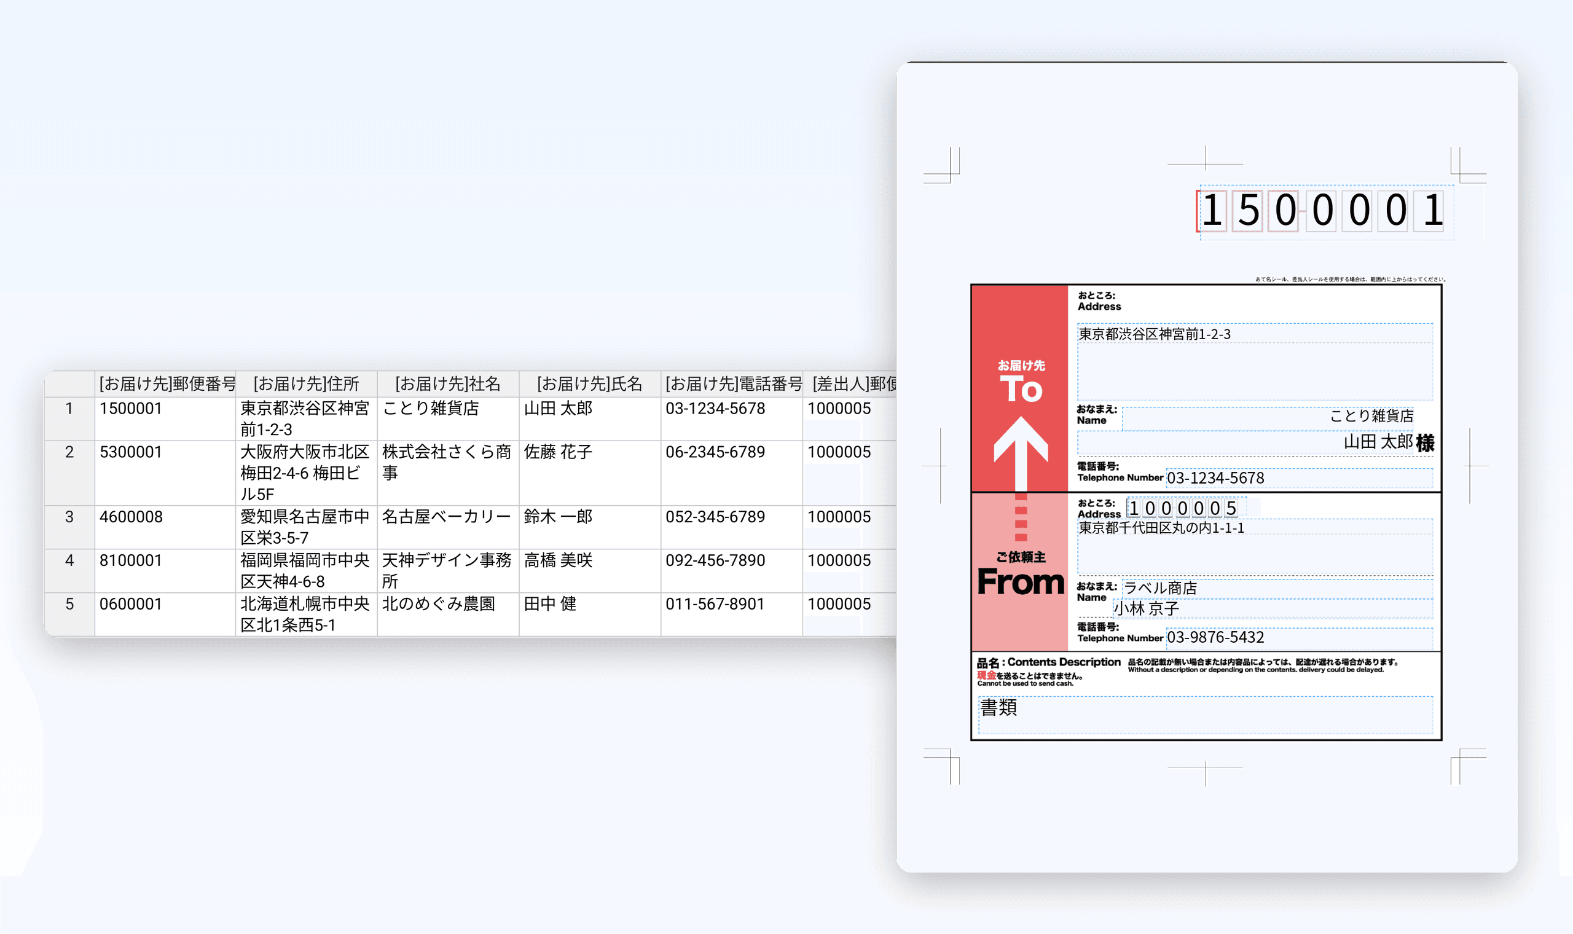The height and width of the screenshot is (934, 1573).
Task: Select name cell 山田 太郎 in table
Action: (x=589, y=418)
